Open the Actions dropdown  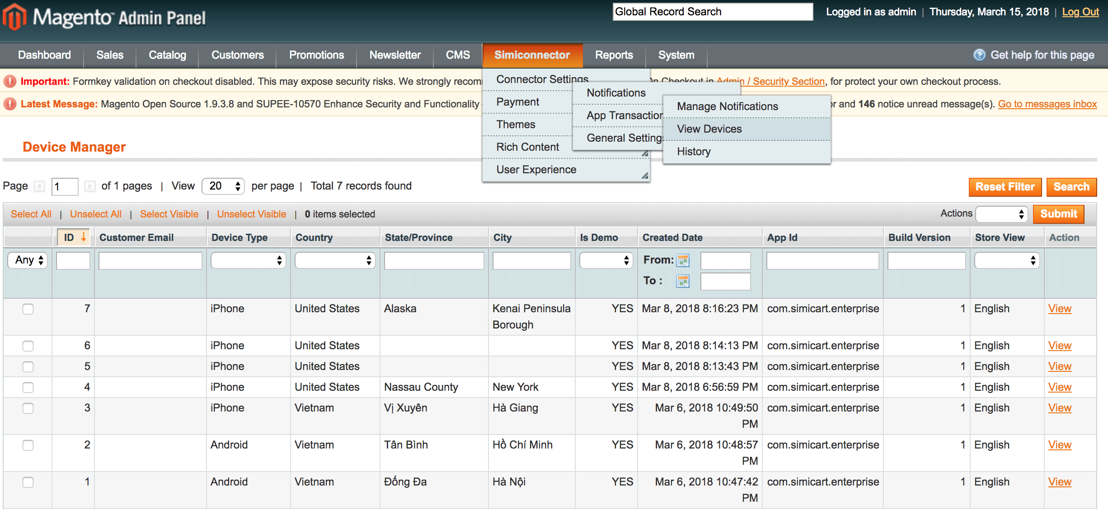click(1001, 214)
